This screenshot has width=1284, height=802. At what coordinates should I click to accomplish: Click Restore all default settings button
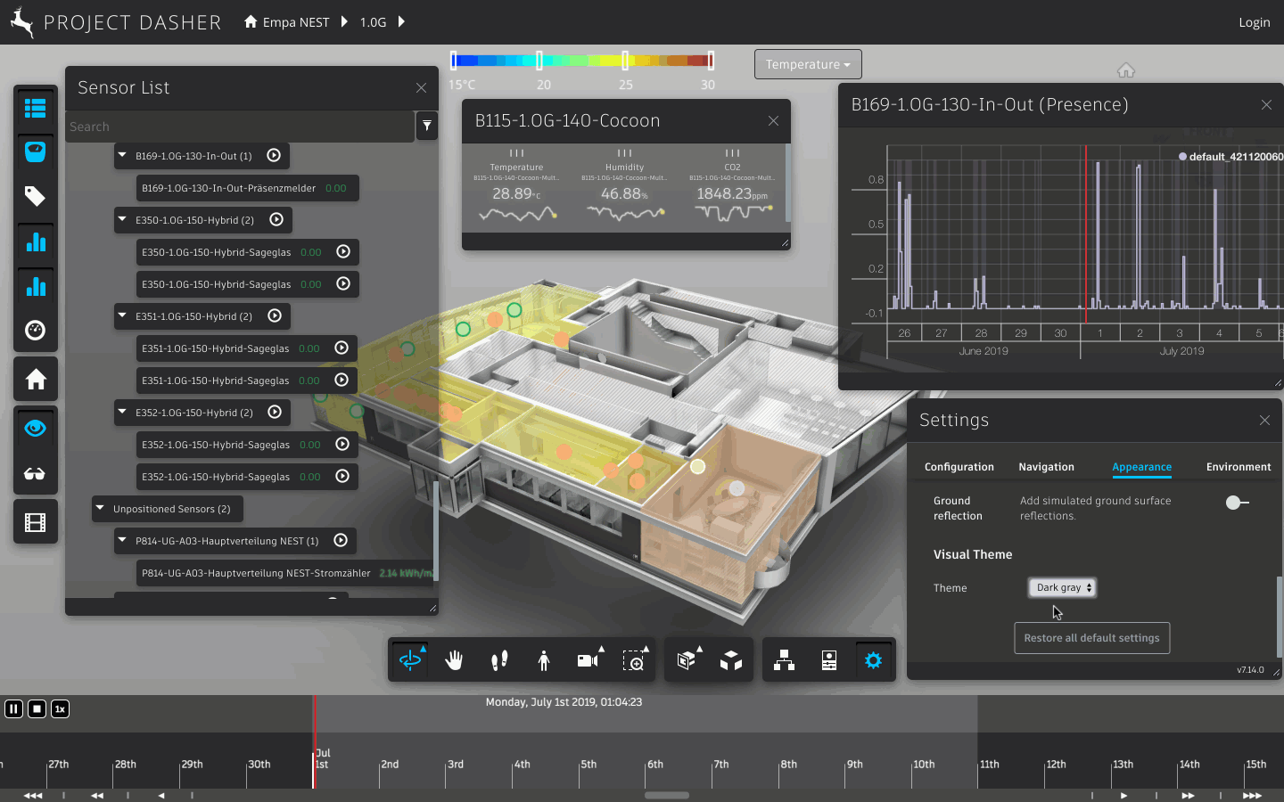coord(1091,638)
